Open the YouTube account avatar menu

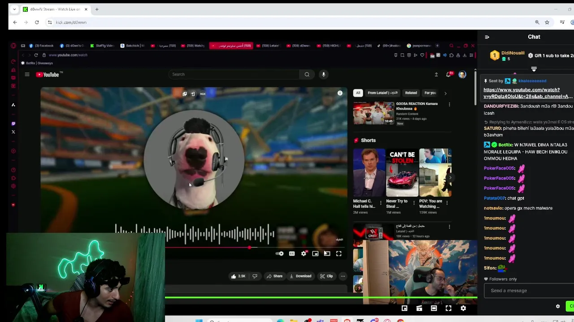[462, 74]
